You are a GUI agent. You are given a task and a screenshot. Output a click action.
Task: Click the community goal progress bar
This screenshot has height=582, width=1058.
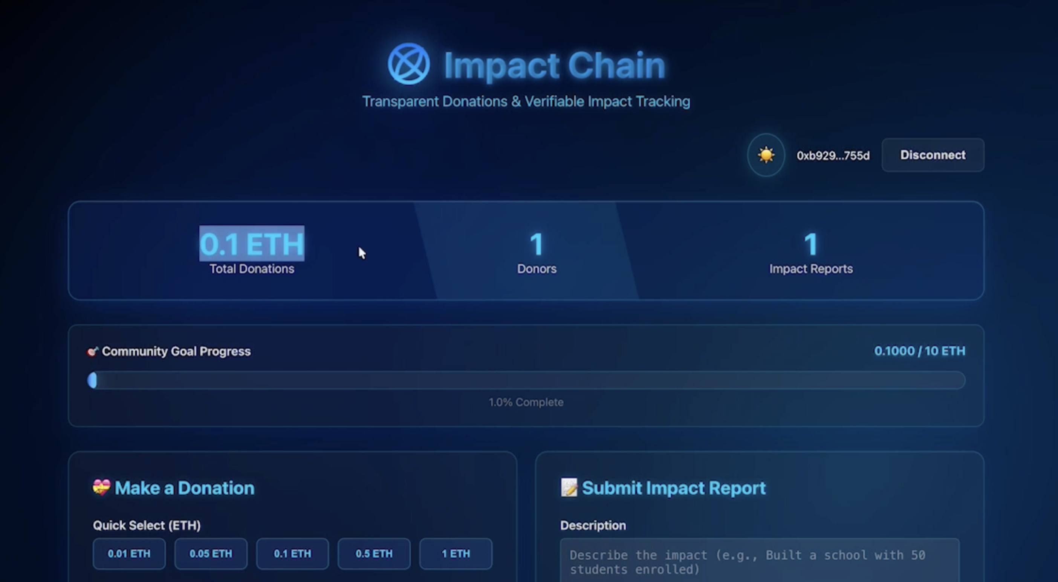pos(526,380)
